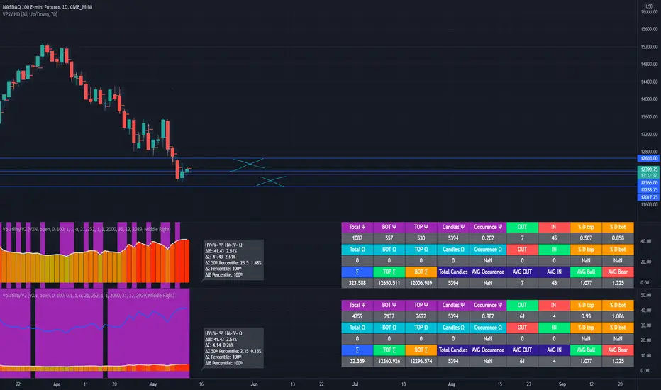Click the 12017.25 blue price label
Screen dimensions: 661x390
click(648, 197)
